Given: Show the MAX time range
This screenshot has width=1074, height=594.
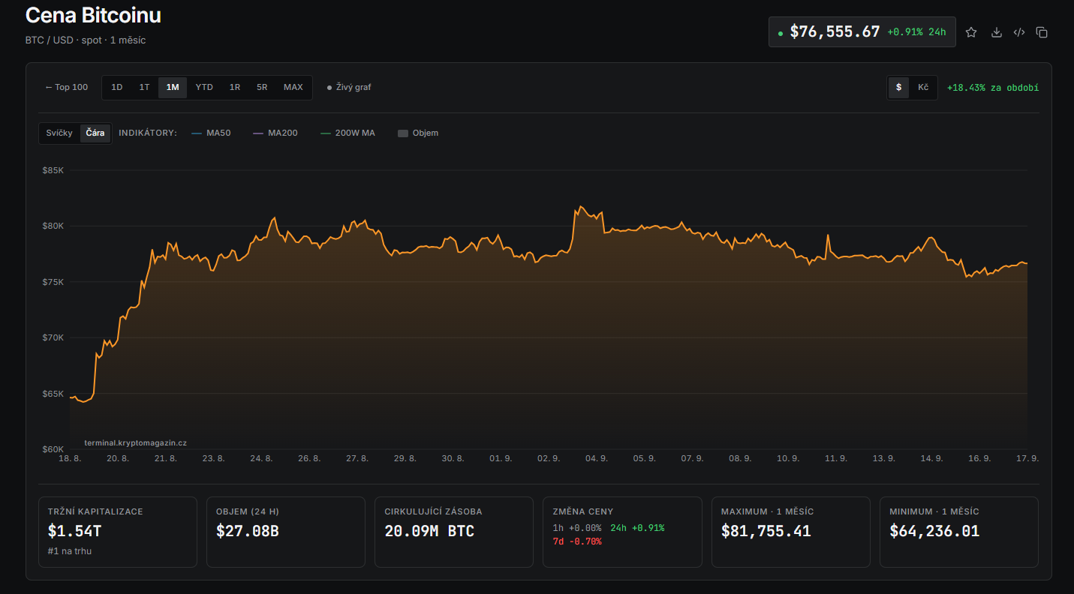Looking at the screenshot, I should click(293, 87).
